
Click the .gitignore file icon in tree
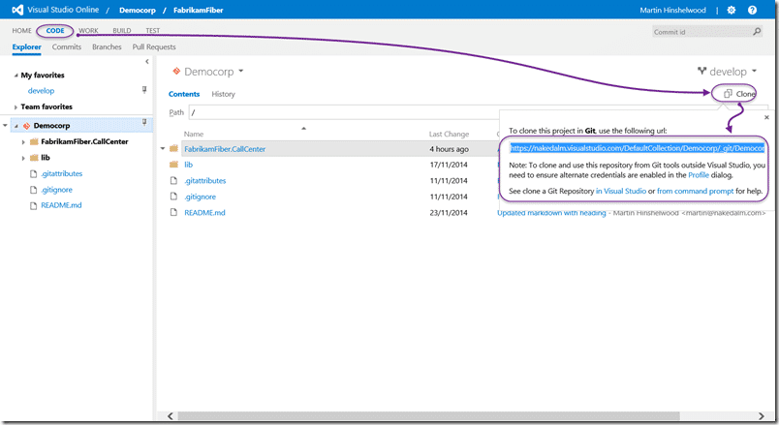[x=33, y=190]
